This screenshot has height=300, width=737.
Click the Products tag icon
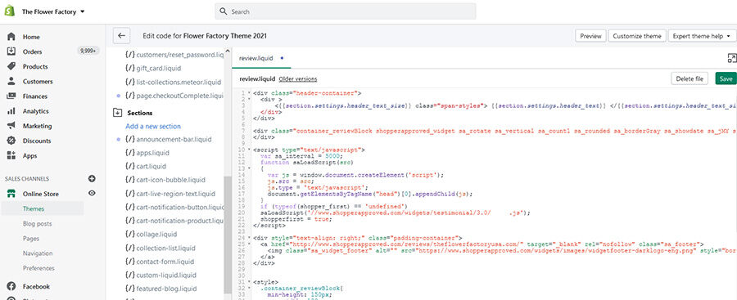pyautogui.click(x=11, y=66)
